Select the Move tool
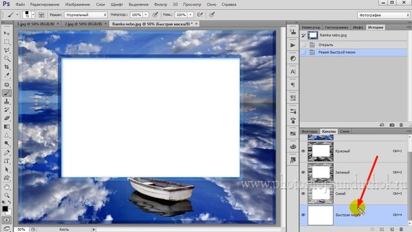412x232 pixels. (7, 34)
